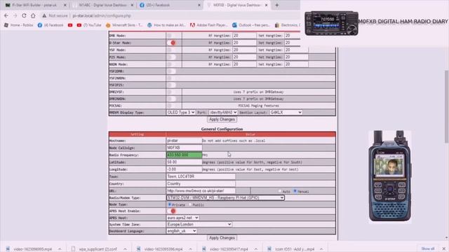Select the M0FXB Digital Voice Dashboard tab
Screen dimensions: 449x252
[237, 5]
